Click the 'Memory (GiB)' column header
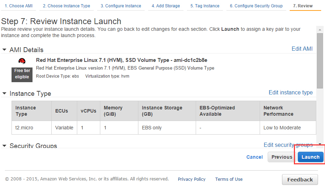 coord(119,111)
